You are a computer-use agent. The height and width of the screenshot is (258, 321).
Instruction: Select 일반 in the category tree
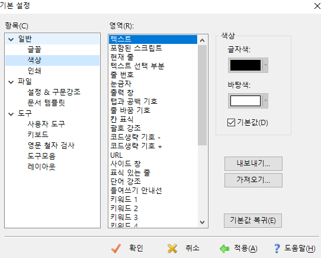pos(25,39)
